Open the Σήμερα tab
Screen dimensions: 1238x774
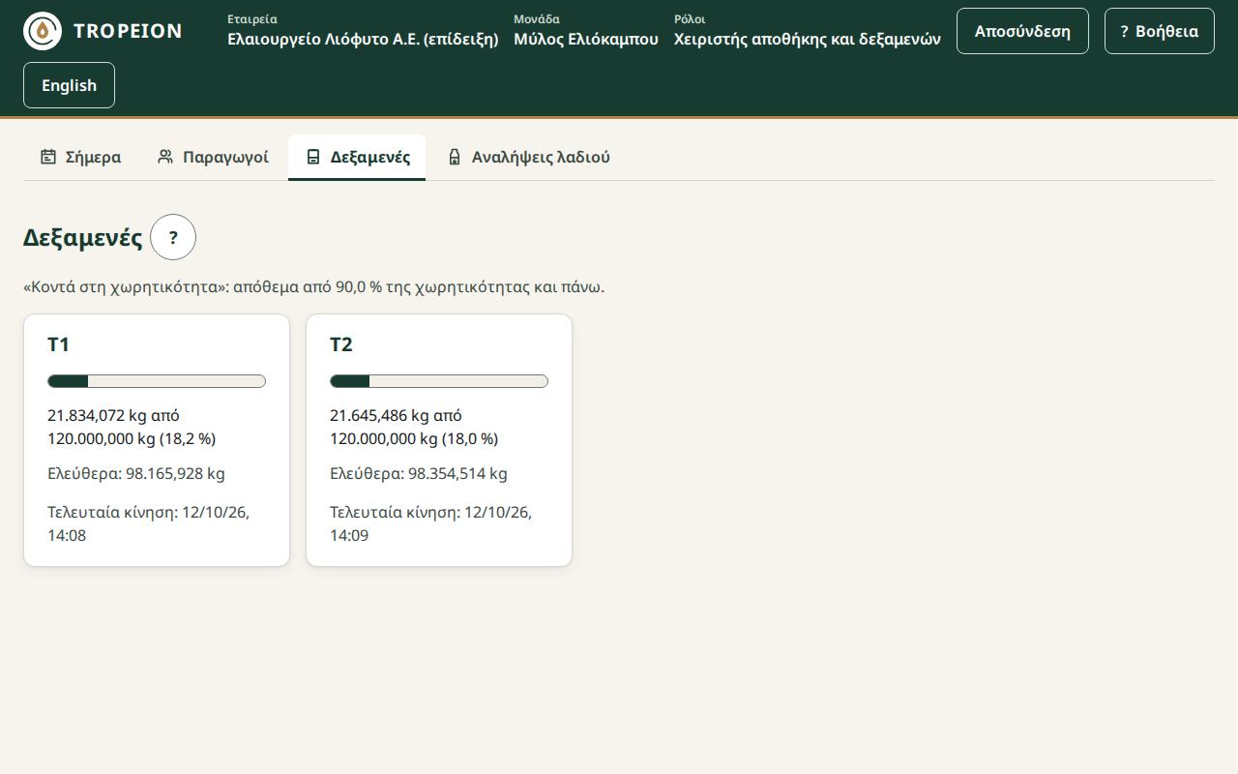81,157
